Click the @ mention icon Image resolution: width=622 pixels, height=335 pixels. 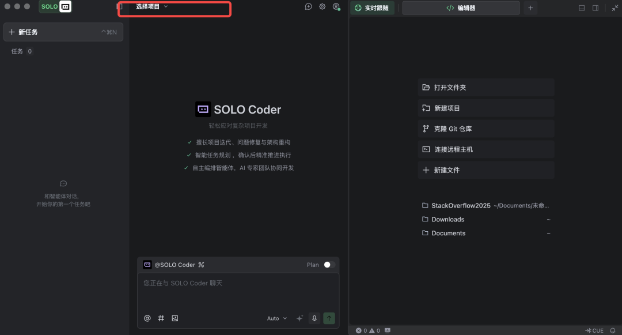[x=147, y=318]
